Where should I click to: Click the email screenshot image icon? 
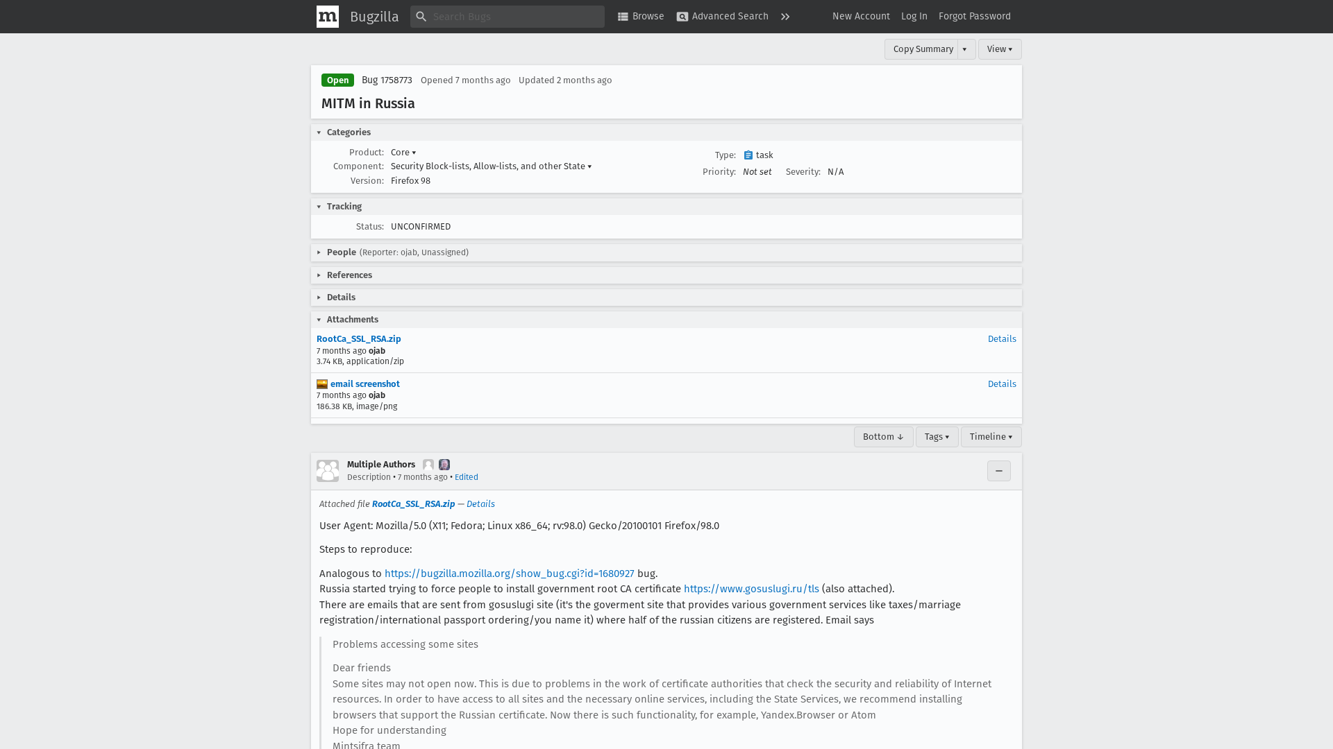(322, 384)
